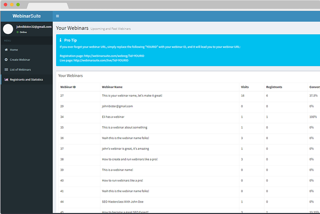This screenshot has width=320, height=214.
Task: Click the List of Webinars list icon
Action: tap(6, 70)
